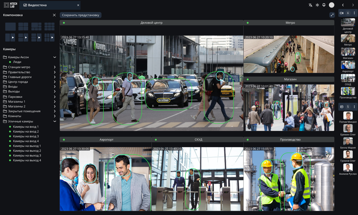Expand the Центр города folder
The height and width of the screenshot is (215, 358).
click(55, 82)
